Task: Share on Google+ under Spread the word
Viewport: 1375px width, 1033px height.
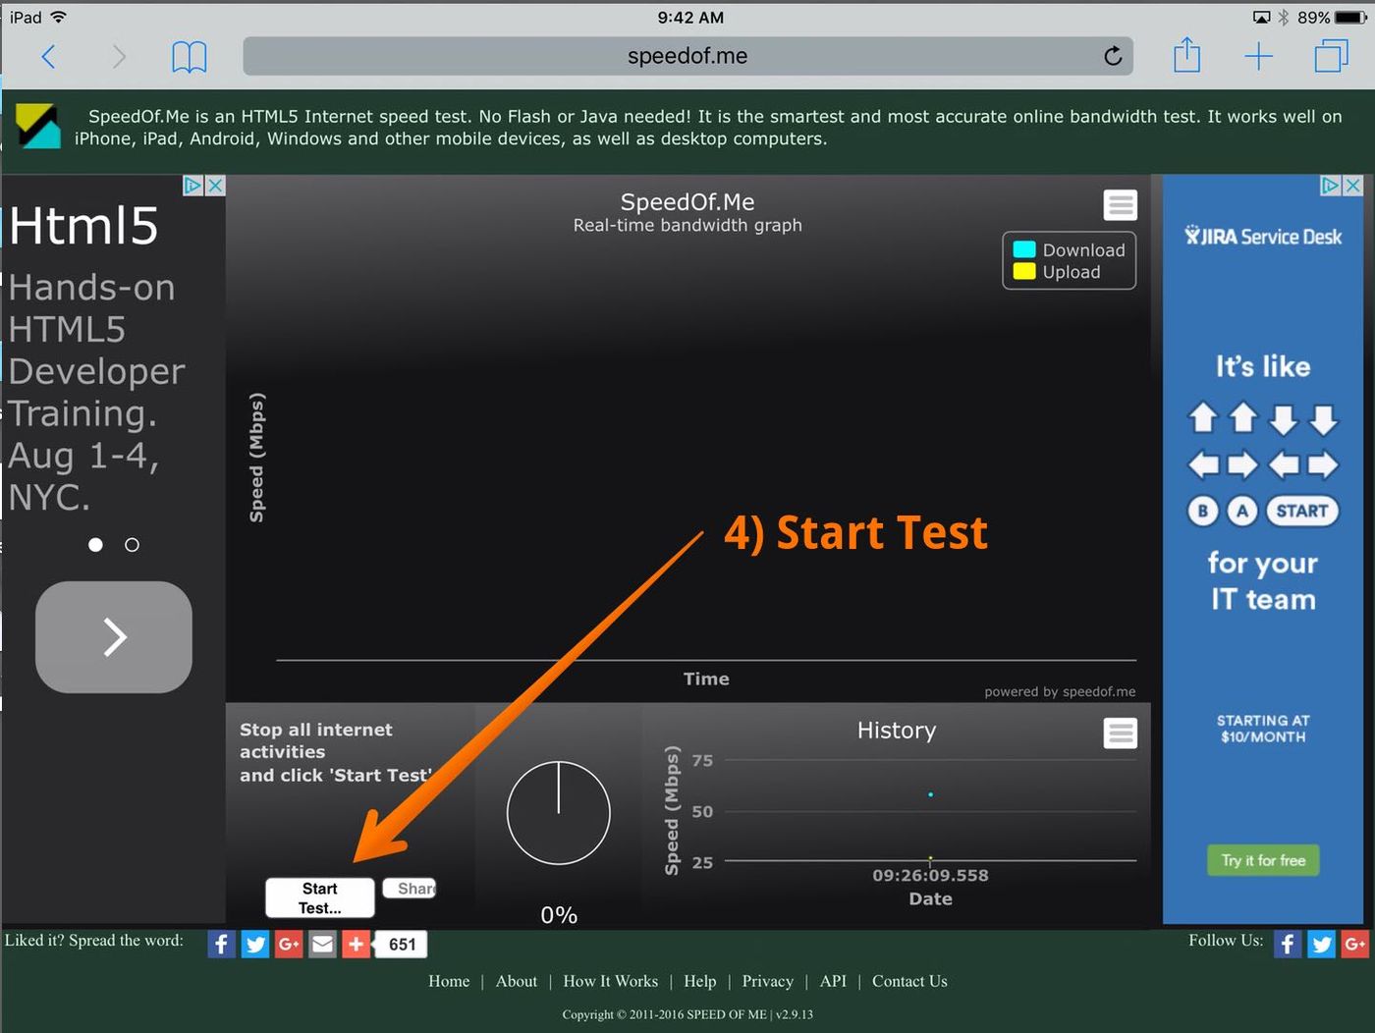Action: point(289,945)
